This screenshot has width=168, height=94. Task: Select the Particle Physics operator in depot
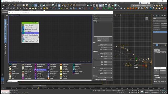click(x=40, y=70)
